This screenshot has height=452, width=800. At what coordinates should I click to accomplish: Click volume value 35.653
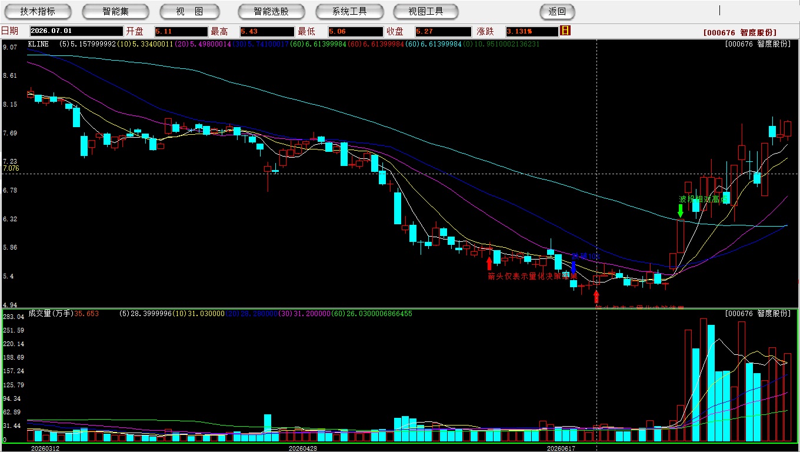pyautogui.click(x=86, y=314)
